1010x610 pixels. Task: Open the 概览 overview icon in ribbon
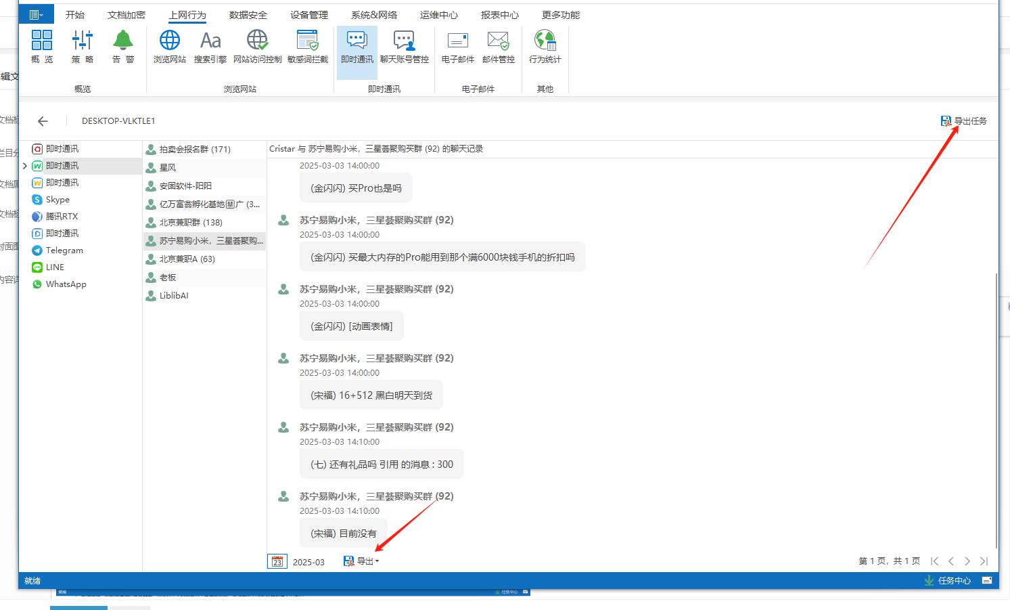pos(42,47)
